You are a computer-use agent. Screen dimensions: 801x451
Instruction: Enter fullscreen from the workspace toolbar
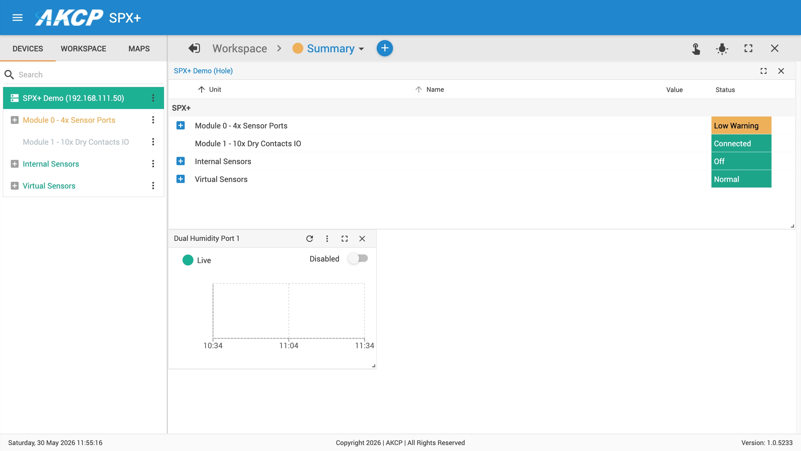click(748, 48)
